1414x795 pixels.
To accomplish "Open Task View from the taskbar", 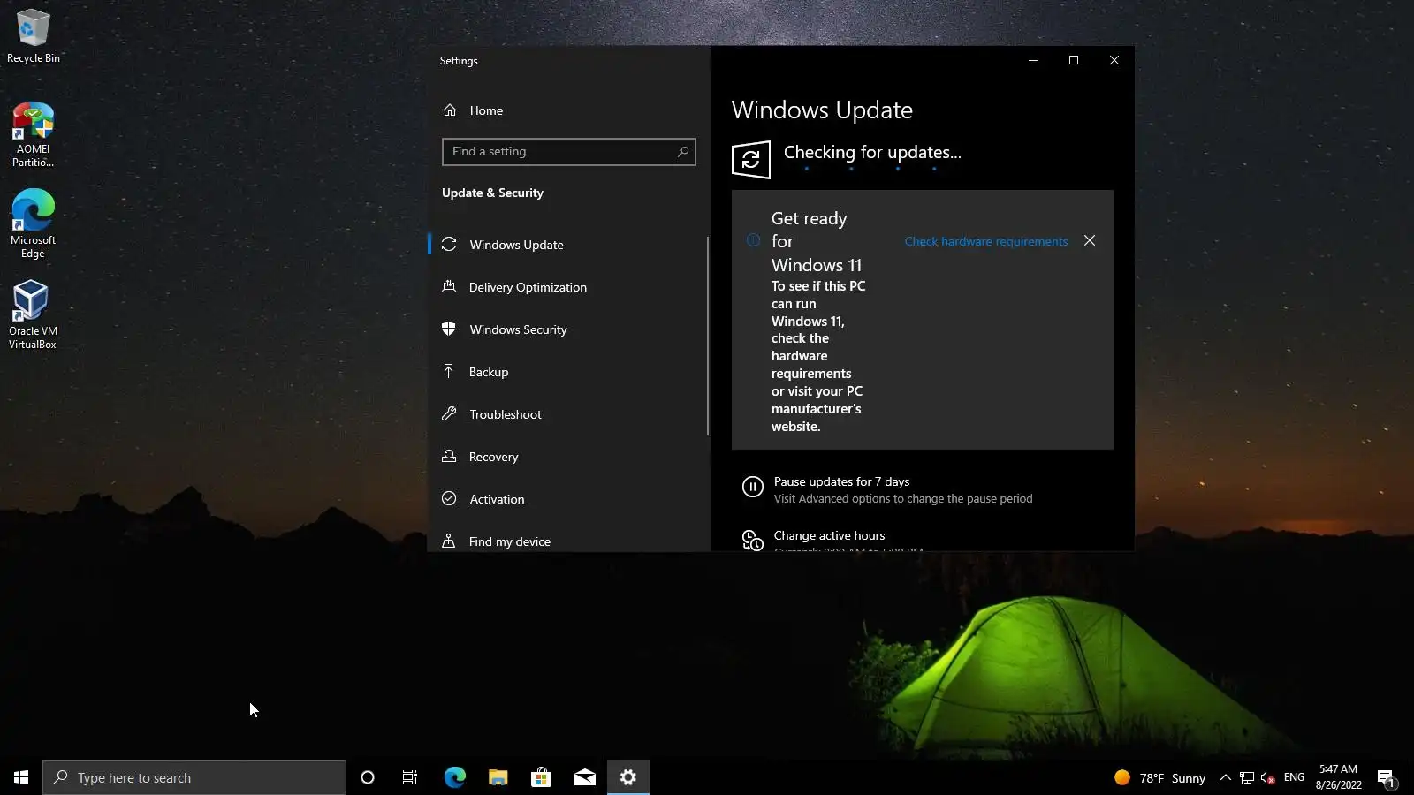I will click(410, 777).
